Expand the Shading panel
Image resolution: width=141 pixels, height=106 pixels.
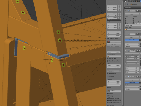coord(108,96)
